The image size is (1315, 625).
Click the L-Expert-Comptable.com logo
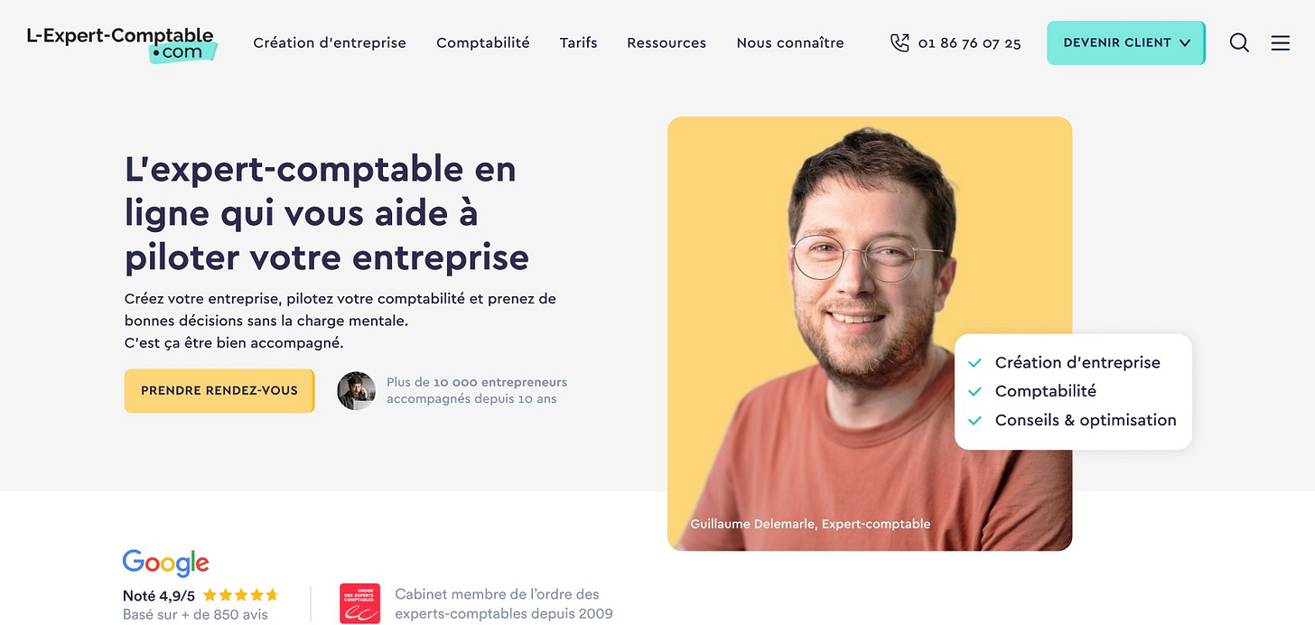coord(122,43)
